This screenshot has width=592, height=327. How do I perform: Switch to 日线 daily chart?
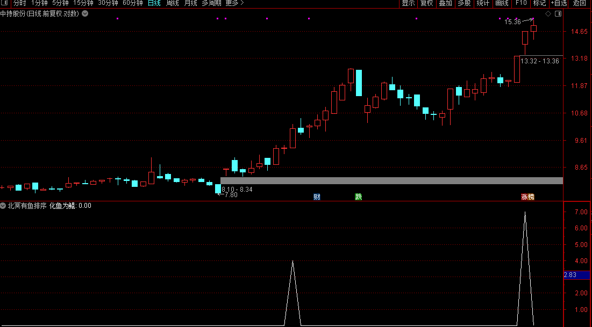click(154, 3)
